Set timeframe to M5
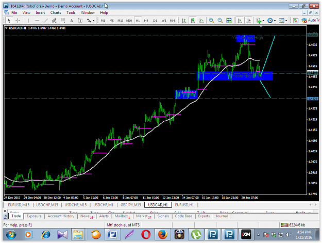 tap(111, 21)
